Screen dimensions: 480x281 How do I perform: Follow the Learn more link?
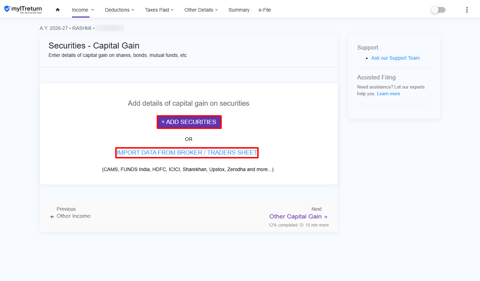coord(388,94)
